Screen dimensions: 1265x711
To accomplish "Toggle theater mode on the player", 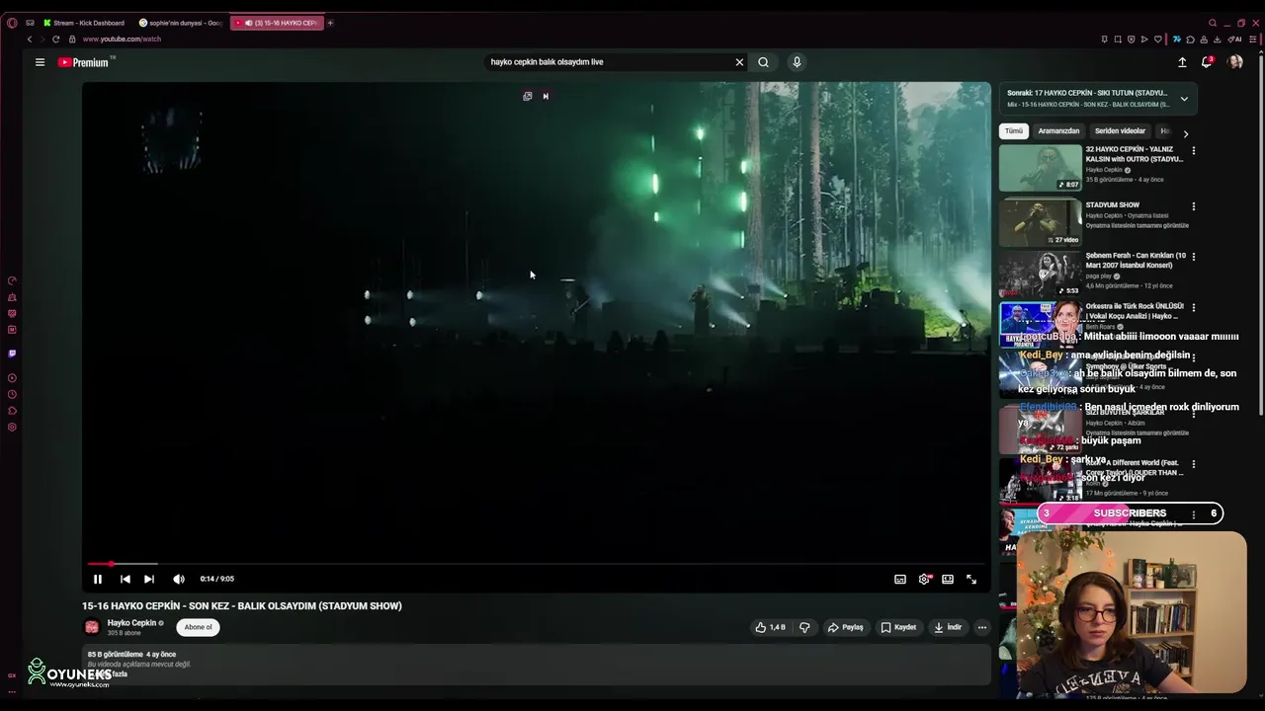I will pyautogui.click(x=948, y=580).
